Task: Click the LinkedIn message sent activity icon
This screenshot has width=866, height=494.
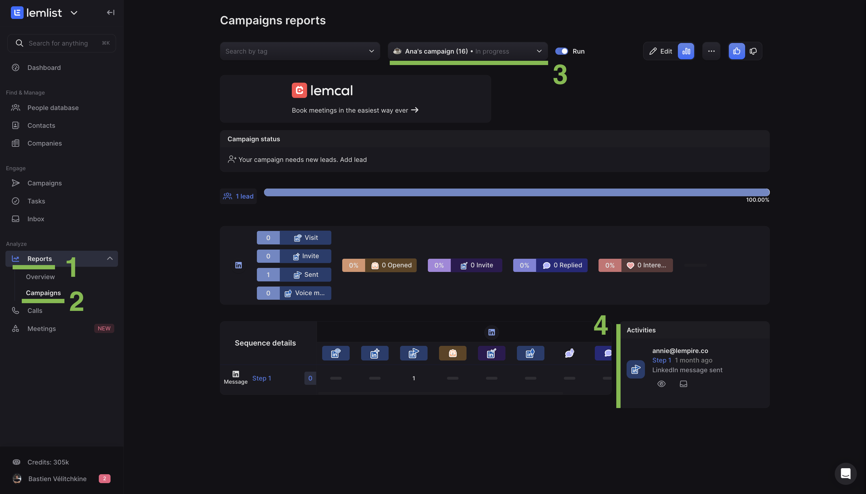Action: pyautogui.click(x=636, y=369)
